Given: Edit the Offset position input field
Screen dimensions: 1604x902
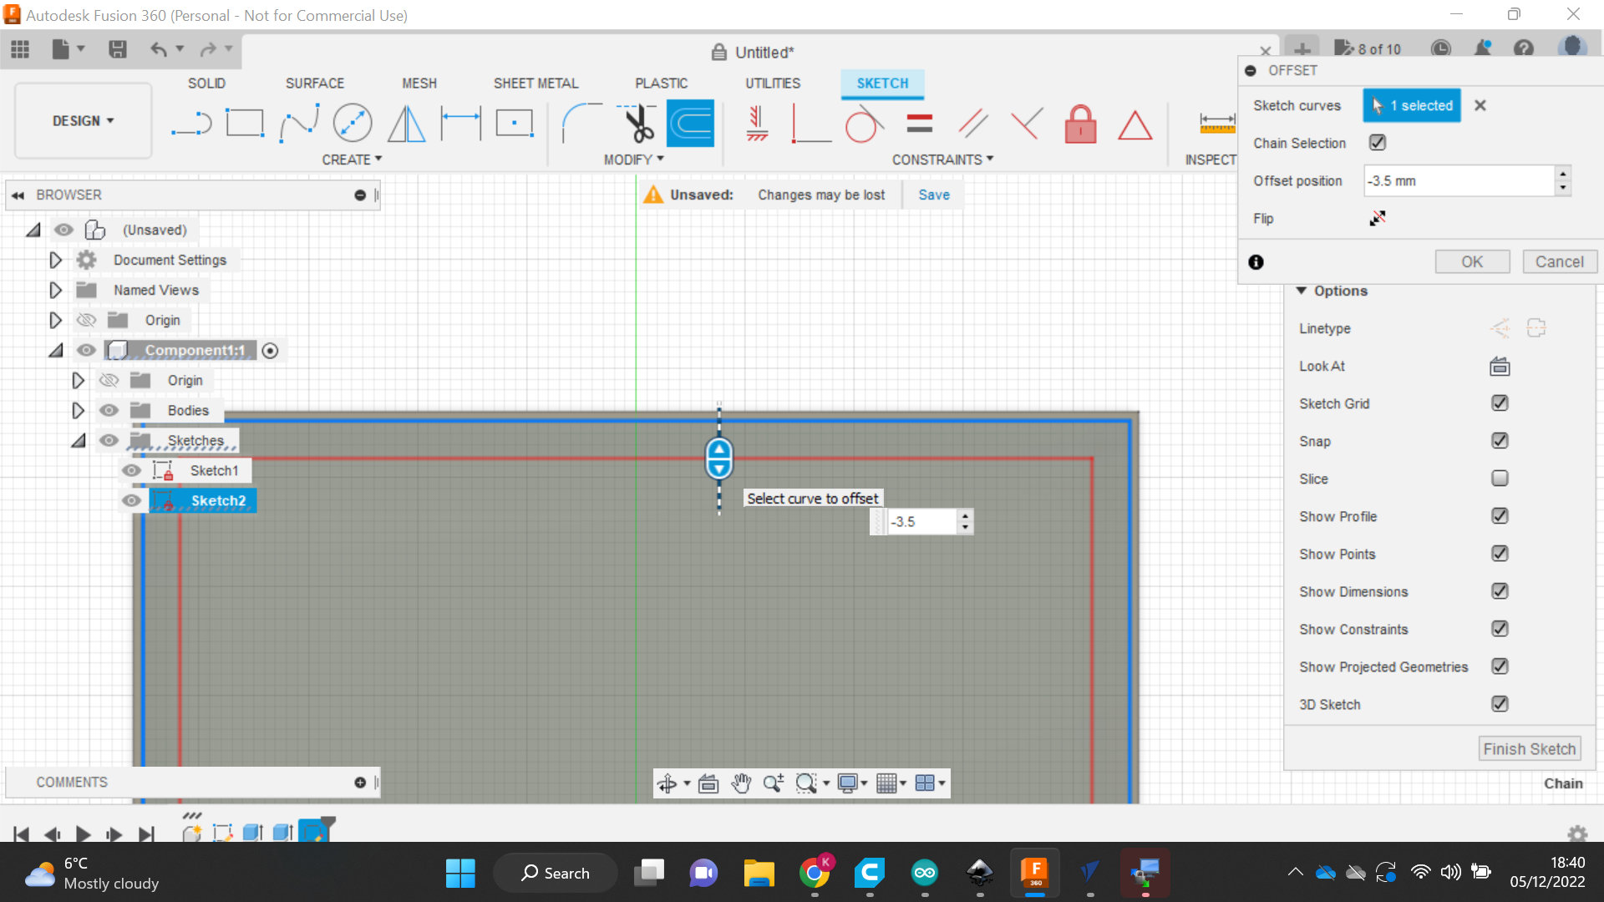Looking at the screenshot, I should pyautogui.click(x=1455, y=180).
